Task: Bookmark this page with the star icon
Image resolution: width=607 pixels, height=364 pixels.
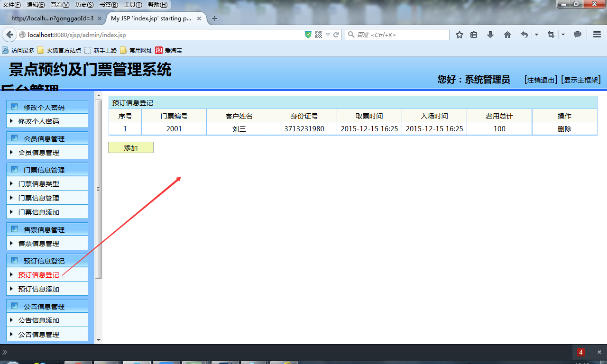Action: 459,35
